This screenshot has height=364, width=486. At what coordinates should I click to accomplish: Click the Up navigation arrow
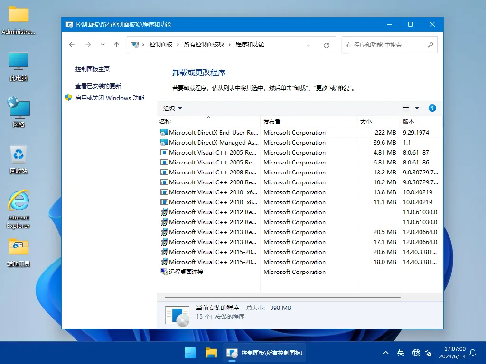116,45
